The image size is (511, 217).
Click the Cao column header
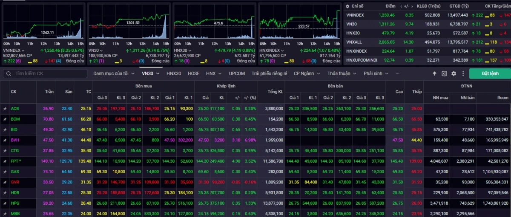(x=399, y=92)
